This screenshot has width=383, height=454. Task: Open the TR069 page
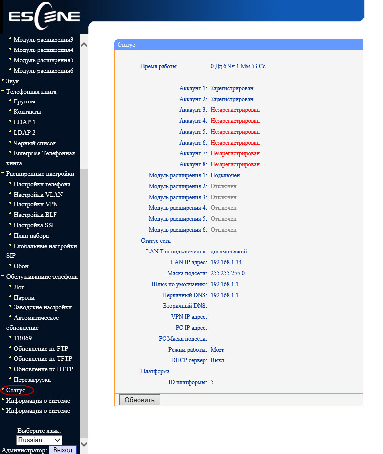[23, 338]
